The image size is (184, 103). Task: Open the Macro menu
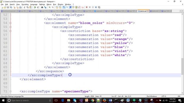(49, 5)
